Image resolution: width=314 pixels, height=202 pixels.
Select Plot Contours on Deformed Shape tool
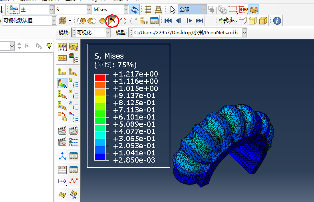coord(63,83)
